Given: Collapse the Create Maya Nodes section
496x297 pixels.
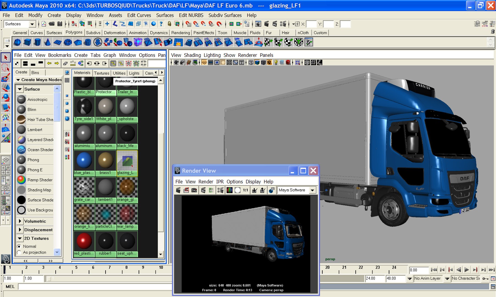Looking at the screenshot, I should [x=18, y=80].
